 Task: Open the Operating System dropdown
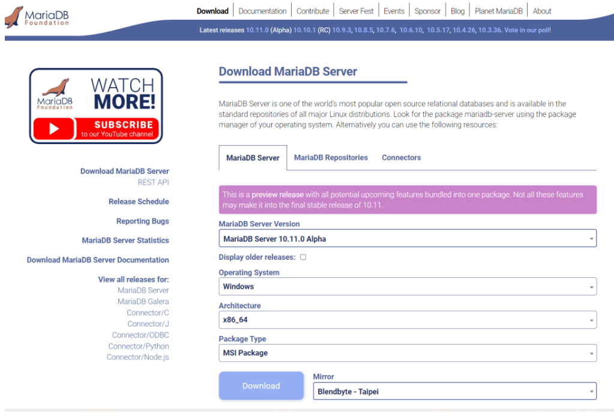(x=408, y=286)
